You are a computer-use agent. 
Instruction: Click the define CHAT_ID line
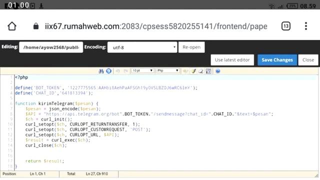pos(54,93)
